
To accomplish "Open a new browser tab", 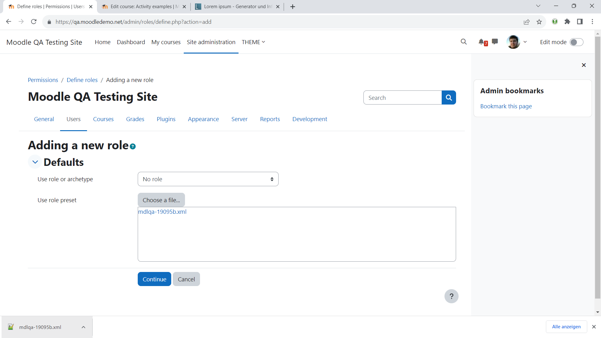I will tap(293, 7).
